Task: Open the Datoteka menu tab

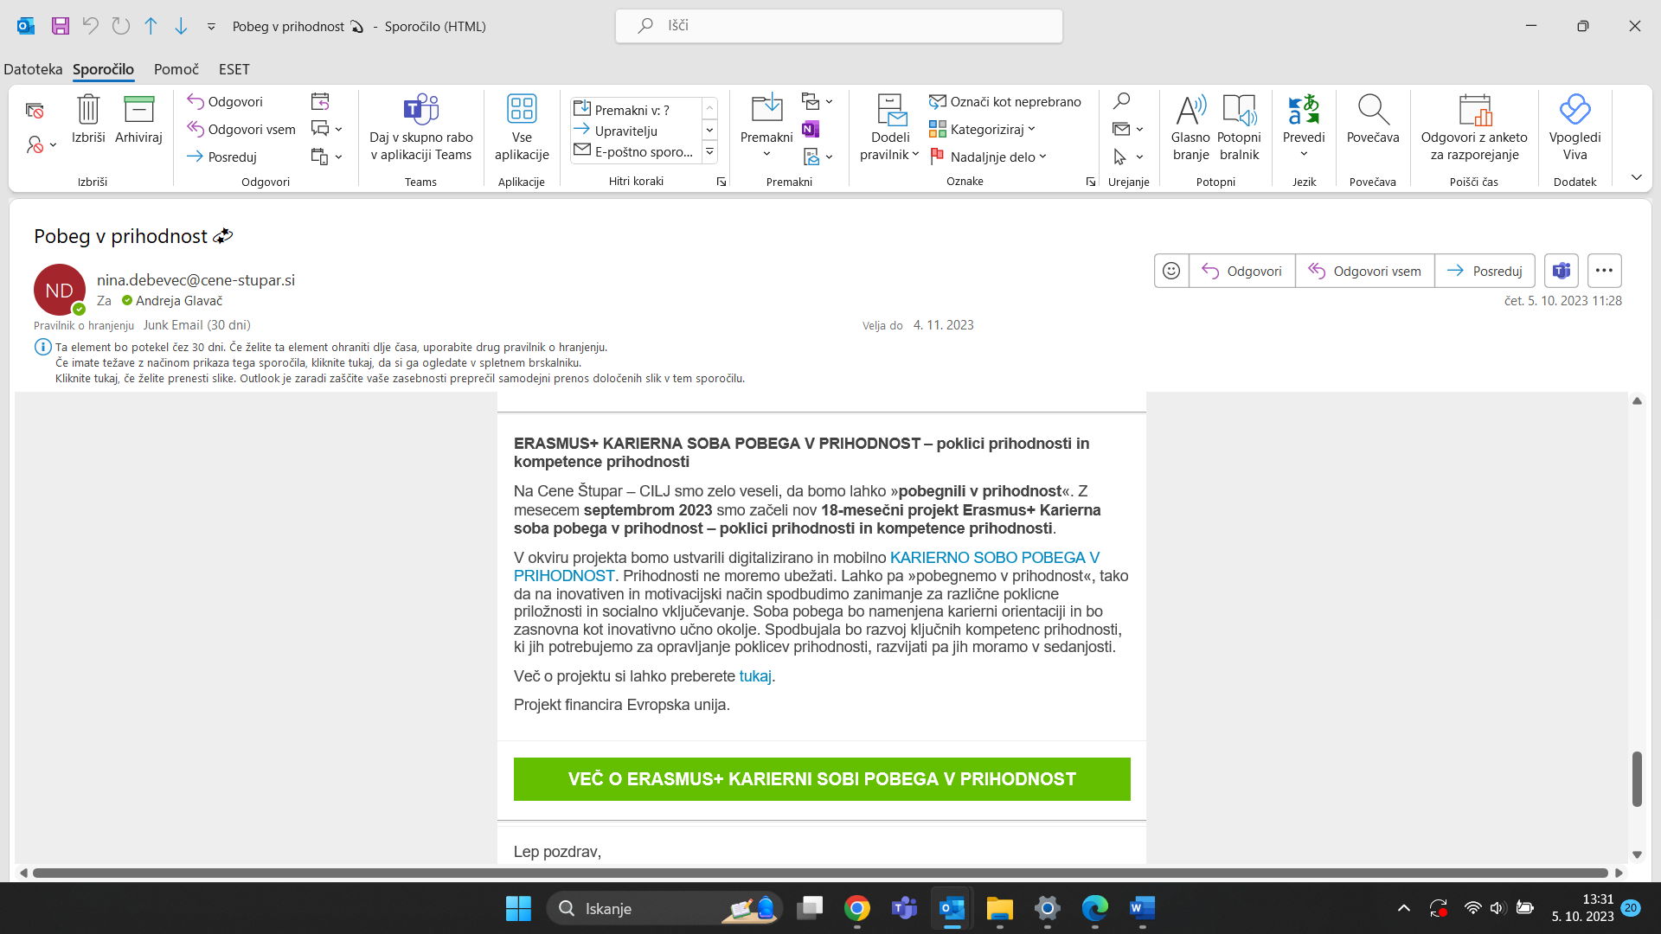Action: tap(33, 69)
